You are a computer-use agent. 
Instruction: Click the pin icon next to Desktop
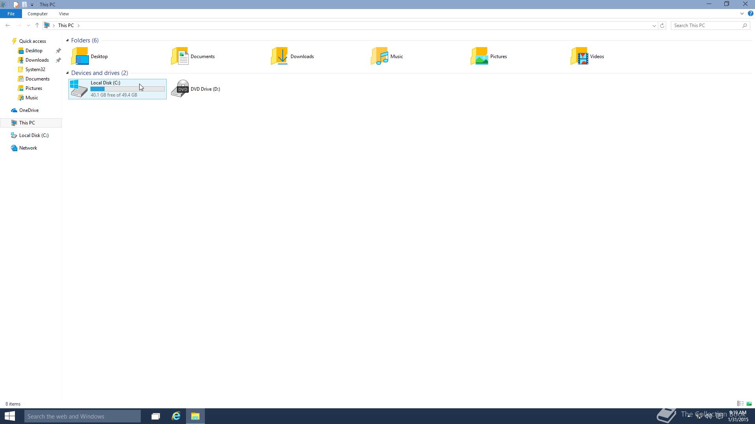58,51
